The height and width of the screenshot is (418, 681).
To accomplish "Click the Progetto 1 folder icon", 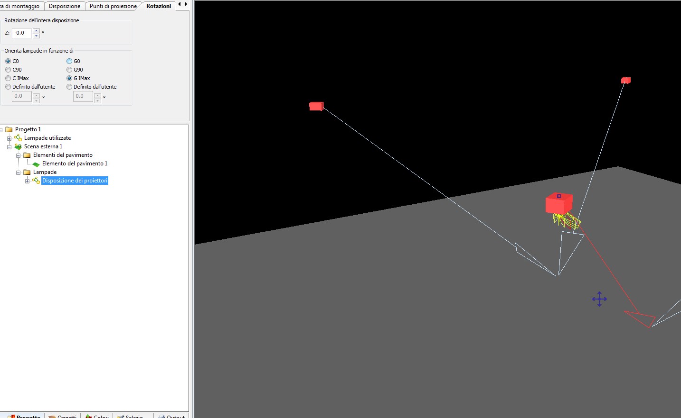I will click(9, 129).
